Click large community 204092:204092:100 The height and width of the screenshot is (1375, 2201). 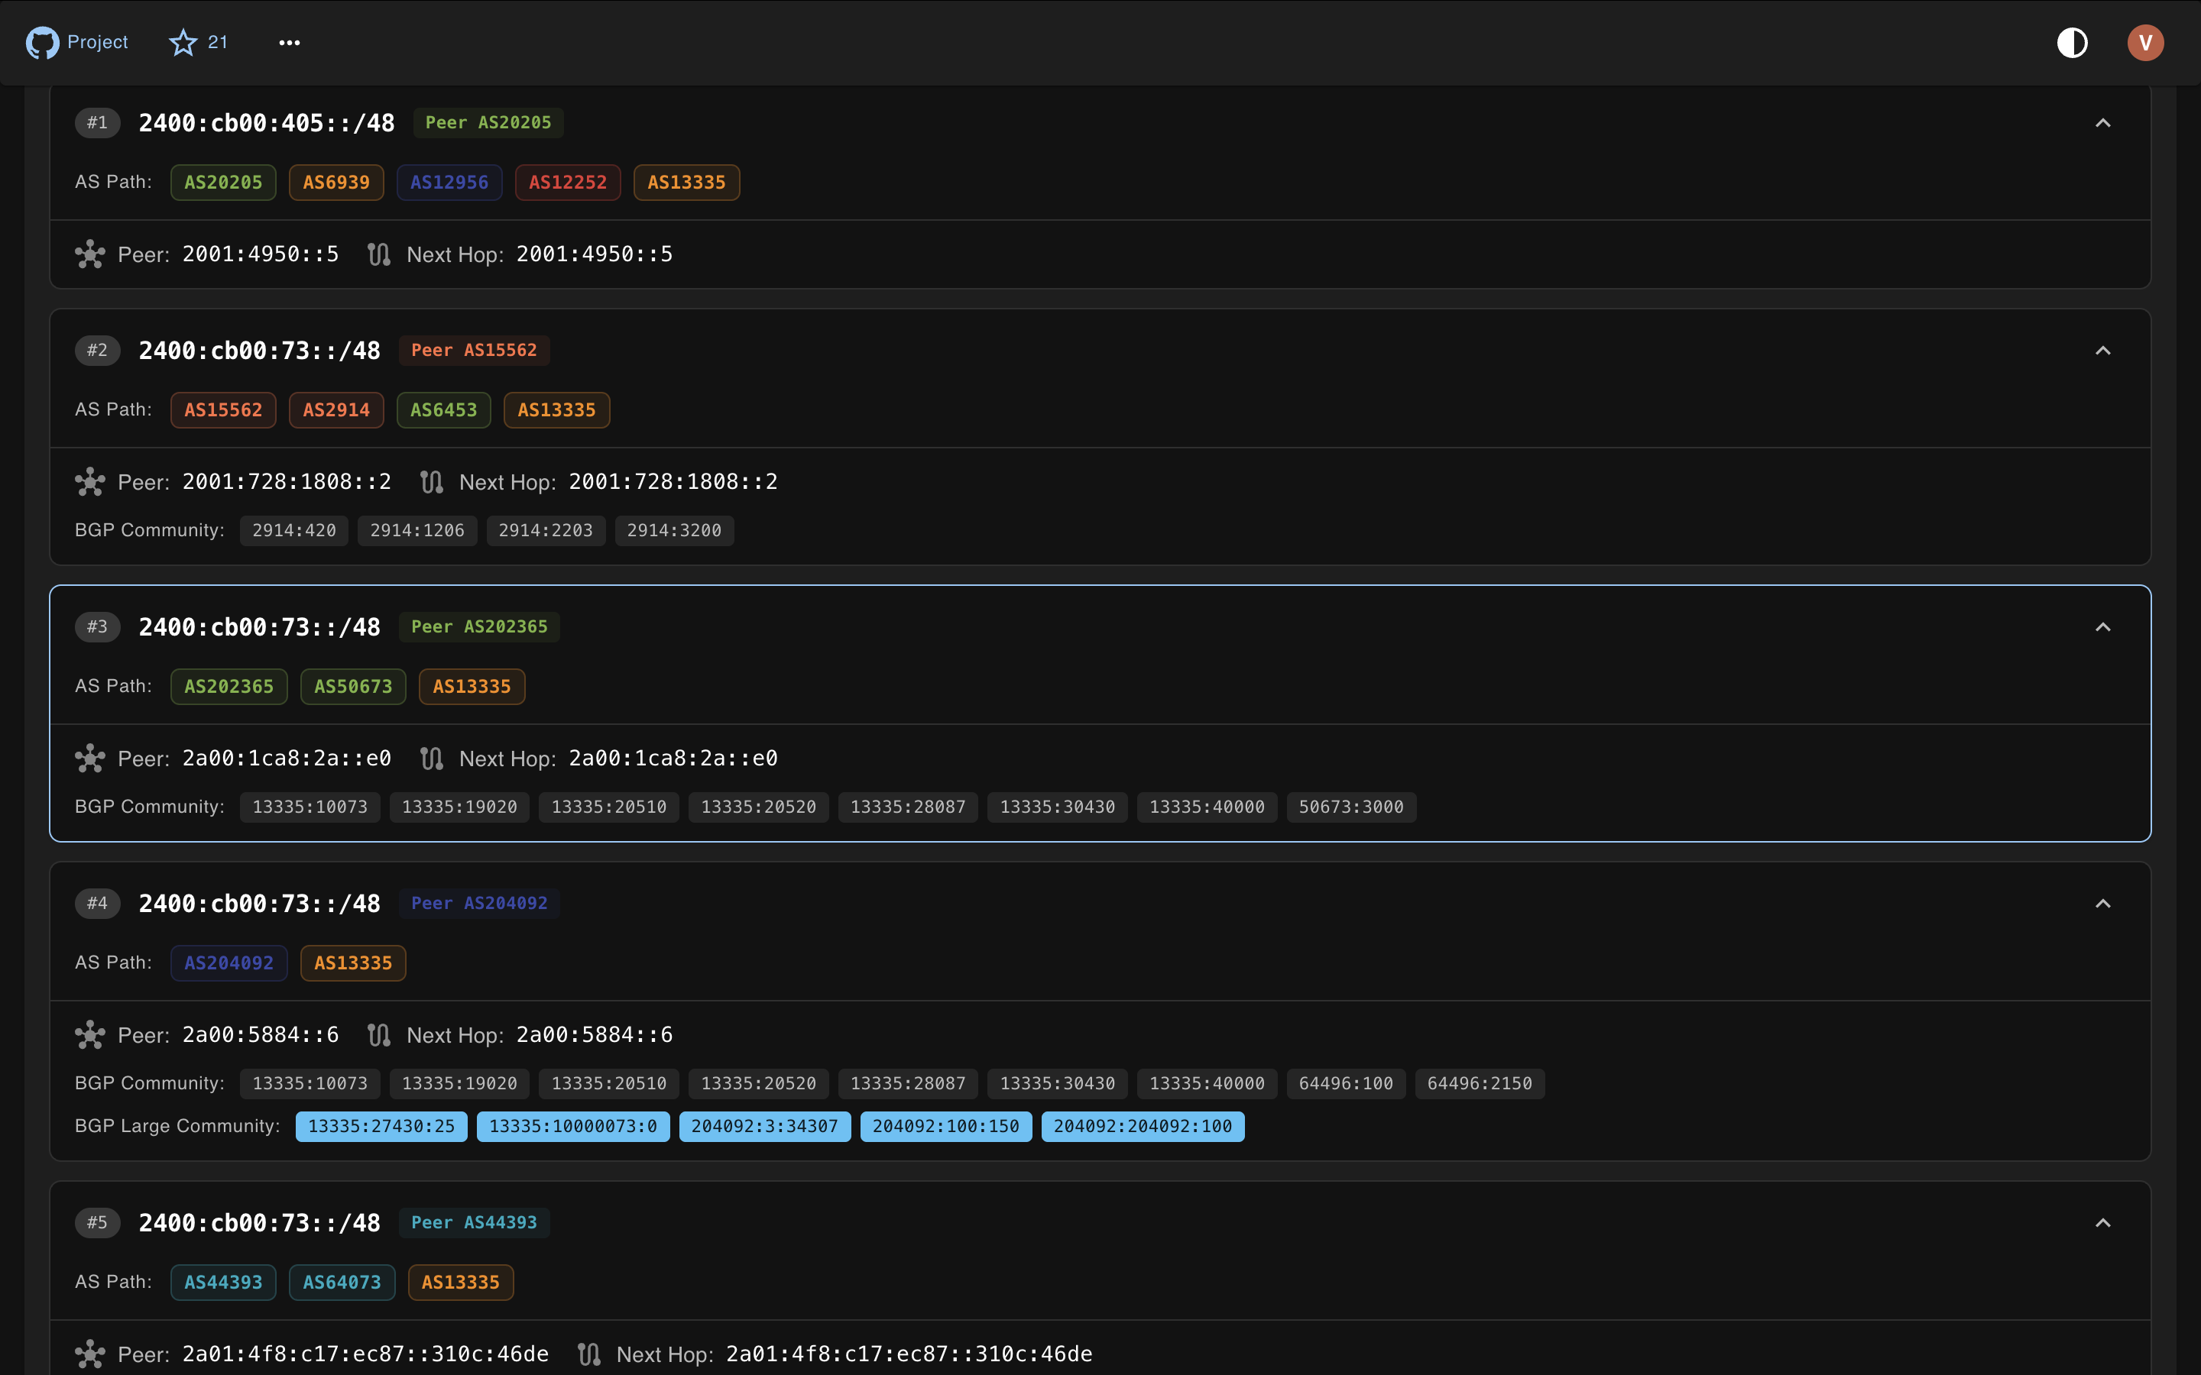[x=1143, y=1126]
